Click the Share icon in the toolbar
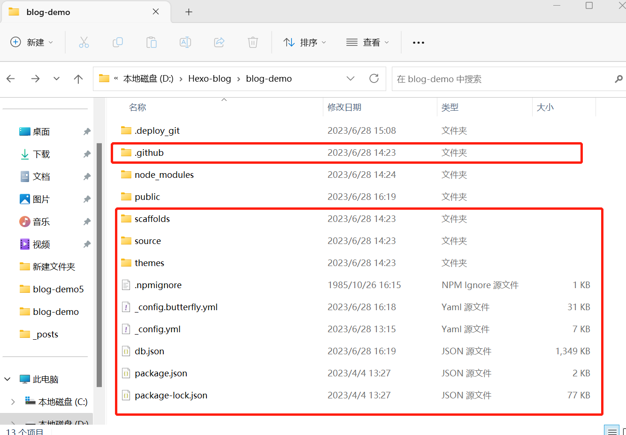The image size is (626, 435). pyautogui.click(x=219, y=42)
